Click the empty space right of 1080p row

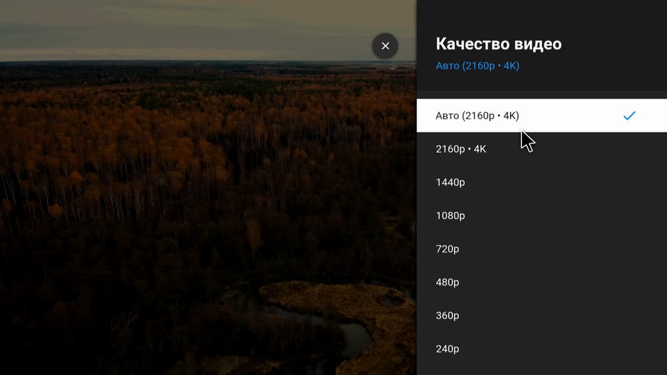click(576, 216)
